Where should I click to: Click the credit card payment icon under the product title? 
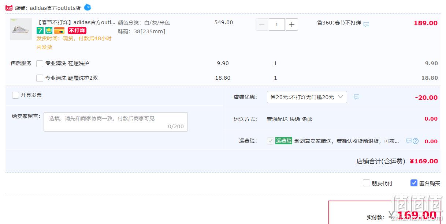point(59,31)
